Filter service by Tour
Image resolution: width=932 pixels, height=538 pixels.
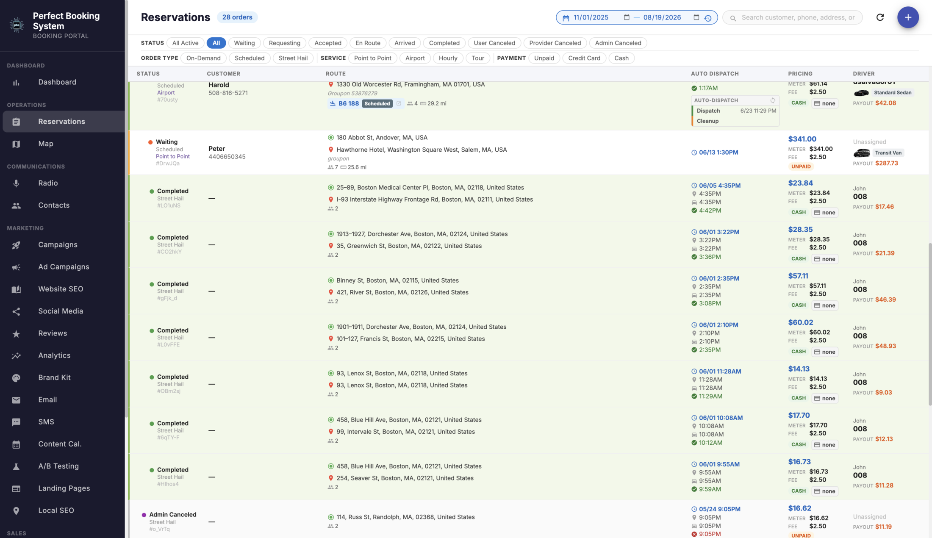point(478,58)
